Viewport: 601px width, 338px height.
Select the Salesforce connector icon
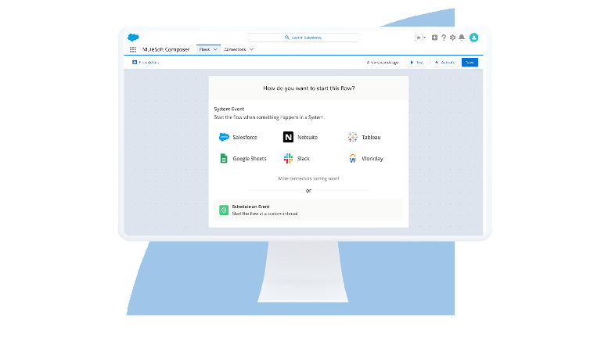pyautogui.click(x=224, y=137)
